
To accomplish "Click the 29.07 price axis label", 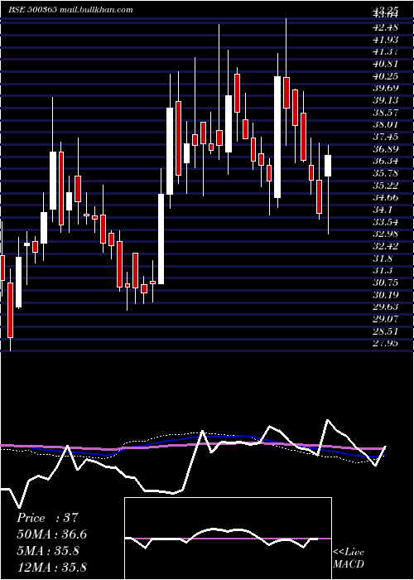I will pos(386,319).
